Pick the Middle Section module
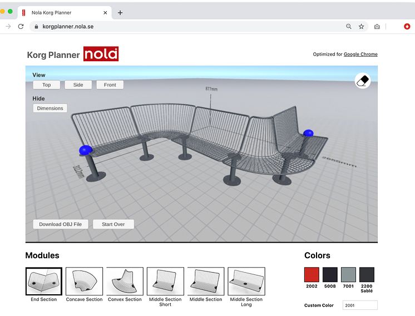 pos(206,282)
